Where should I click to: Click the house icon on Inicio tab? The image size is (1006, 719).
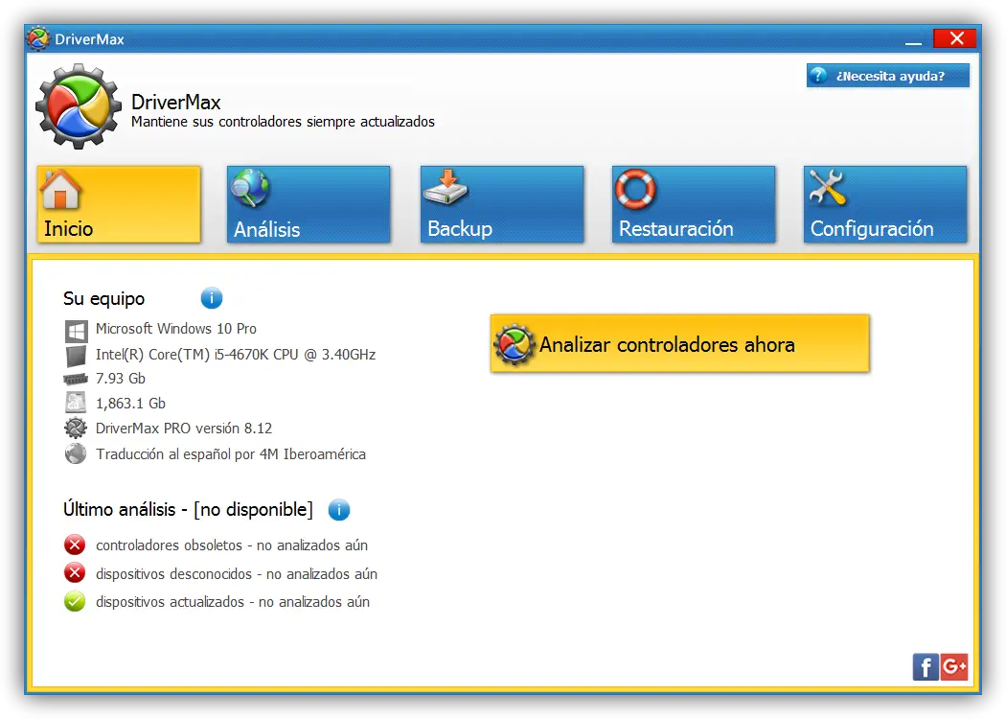61,189
